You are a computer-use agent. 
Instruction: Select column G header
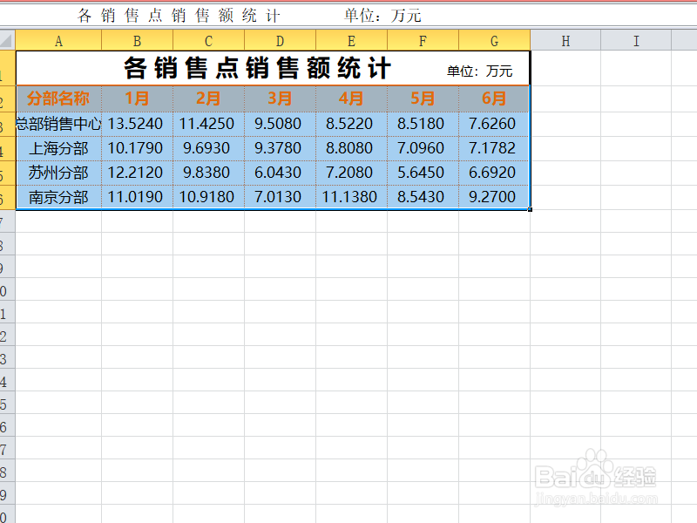(494, 40)
